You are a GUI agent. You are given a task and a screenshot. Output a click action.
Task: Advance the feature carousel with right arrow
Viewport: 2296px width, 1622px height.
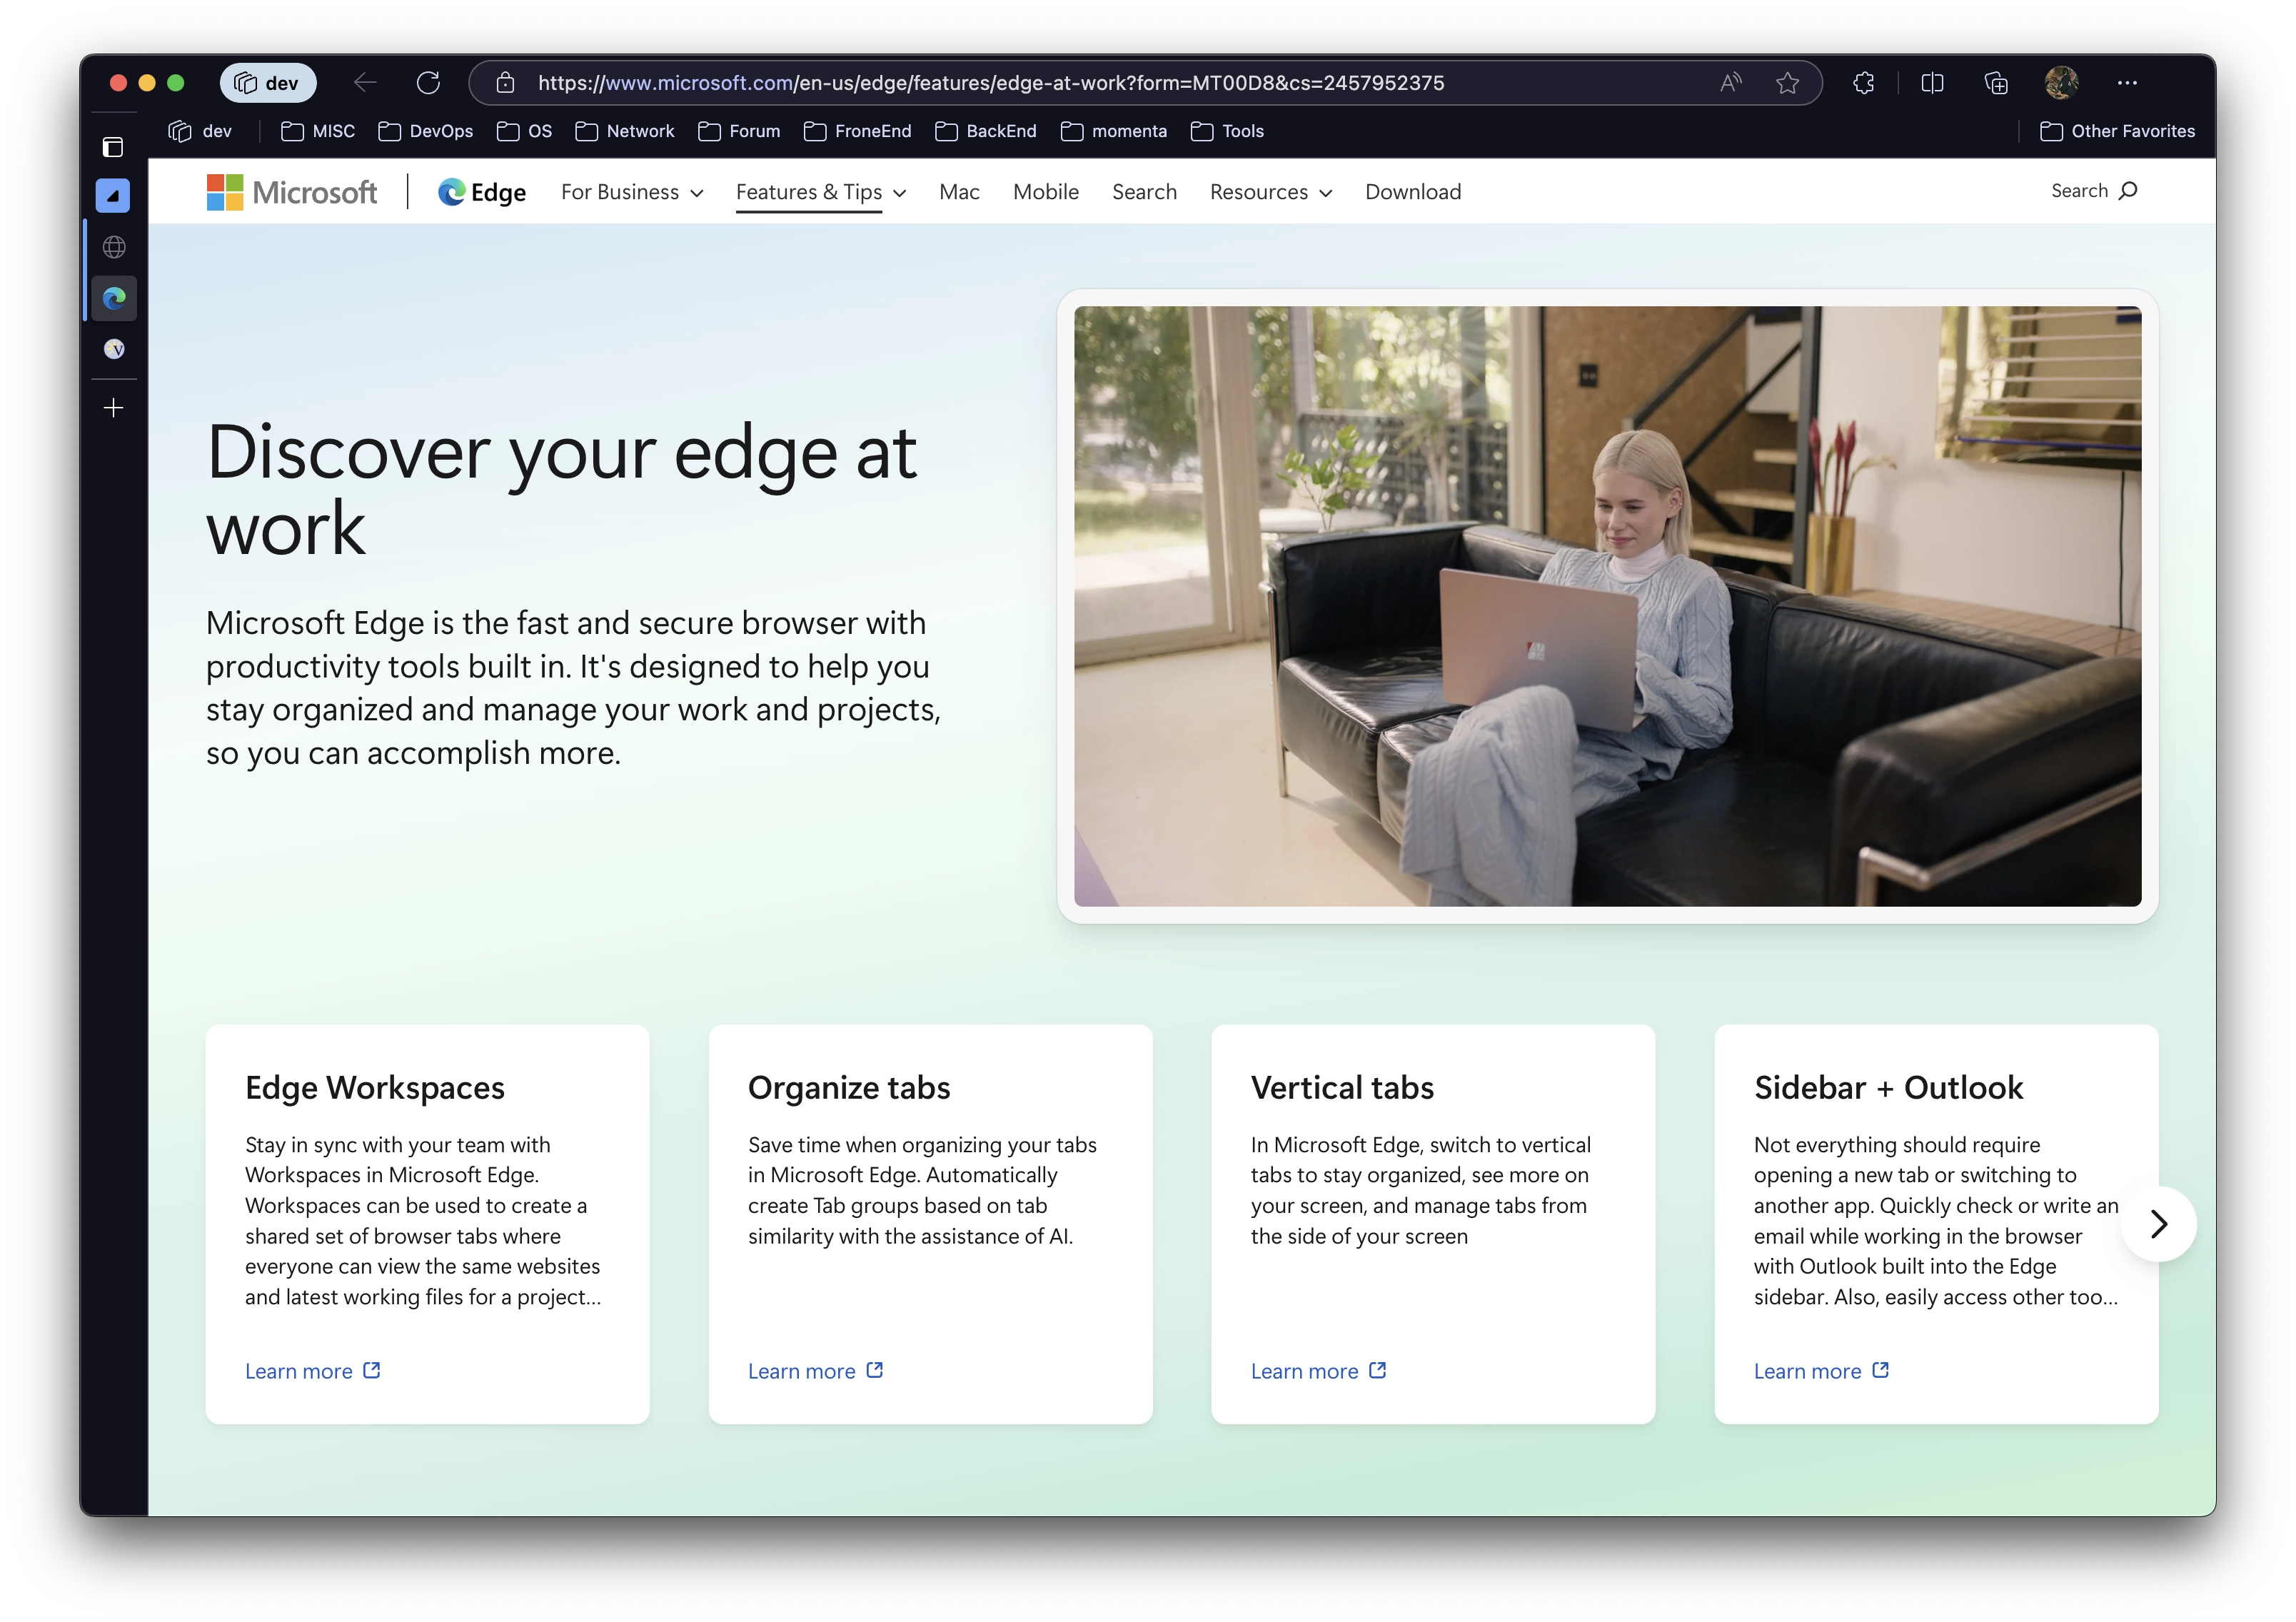[x=2158, y=1223]
